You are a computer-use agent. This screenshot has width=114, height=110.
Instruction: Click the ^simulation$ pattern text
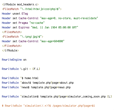(x=29, y=96)
